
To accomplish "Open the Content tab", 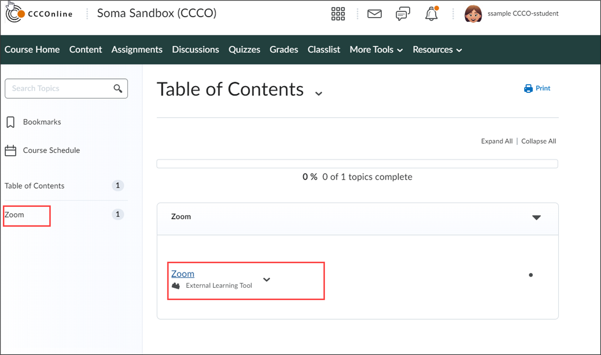I will [x=85, y=50].
